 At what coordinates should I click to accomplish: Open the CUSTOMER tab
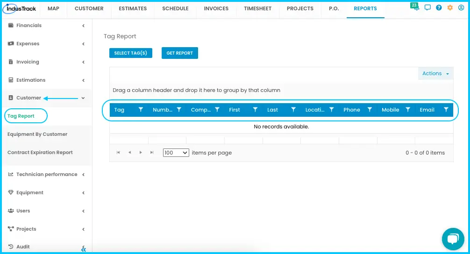(89, 9)
